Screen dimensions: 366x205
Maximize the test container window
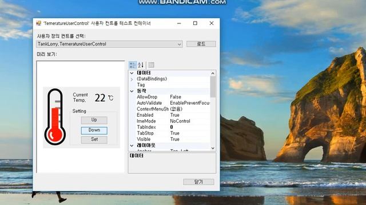click(x=195, y=23)
